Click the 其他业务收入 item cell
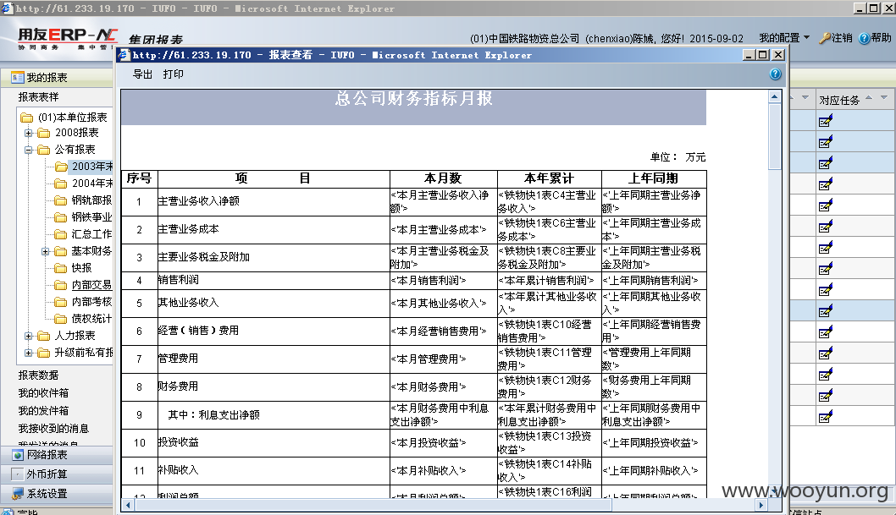This screenshot has height=515, width=896. [274, 303]
